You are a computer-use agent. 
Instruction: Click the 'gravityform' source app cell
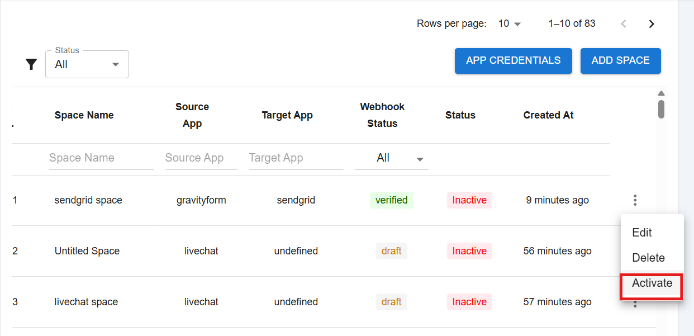tap(201, 200)
